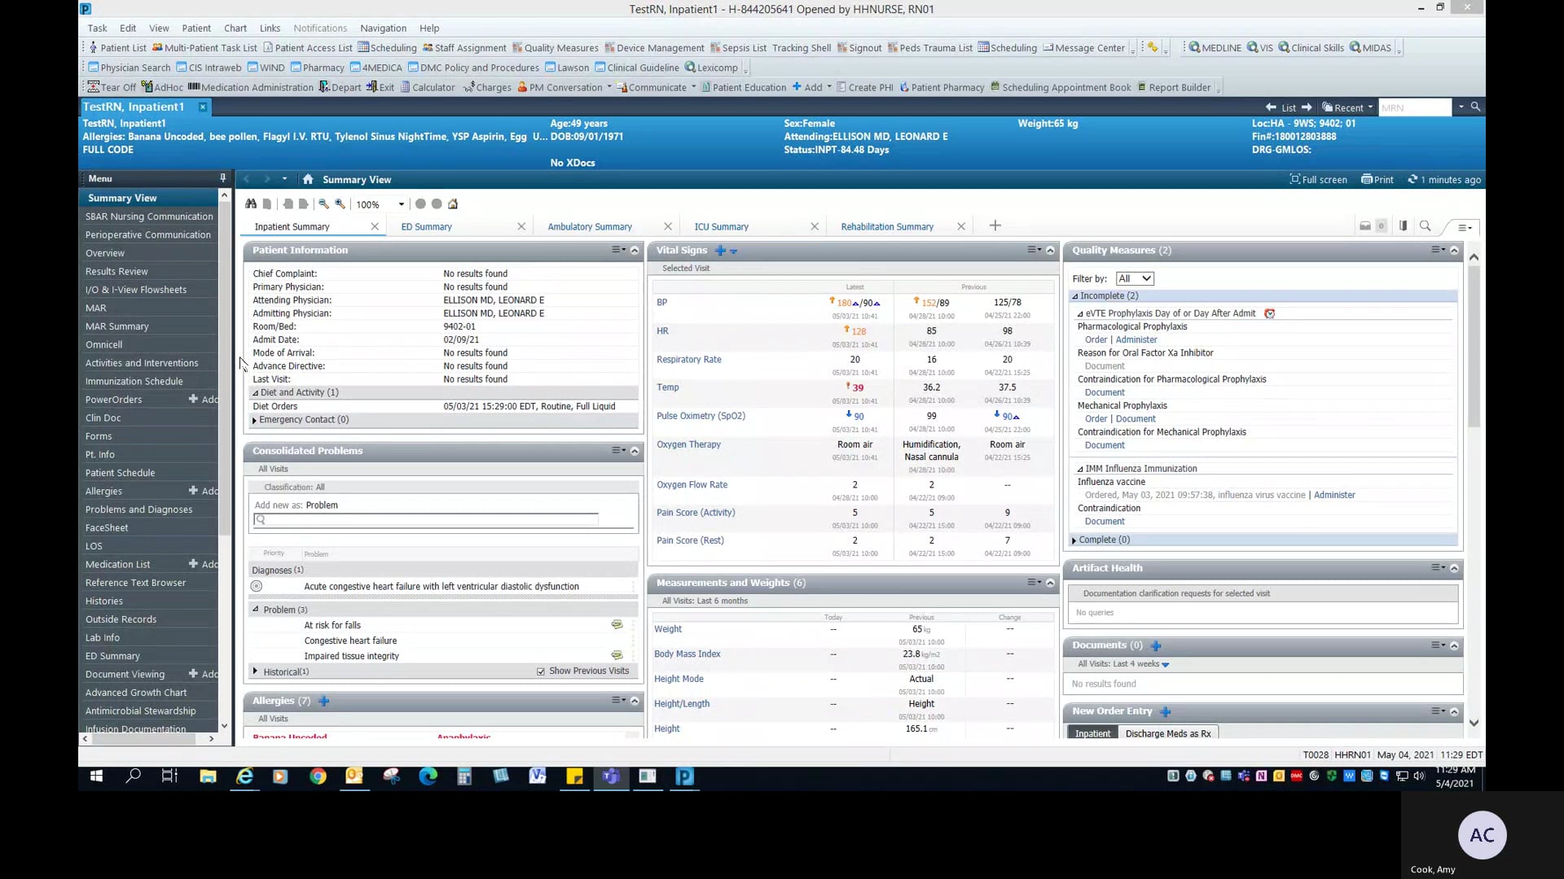Image resolution: width=1564 pixels, height=879 pixels.
Task: Open the Quality Measures Filter by dropdown
Action: point(1135,278)
